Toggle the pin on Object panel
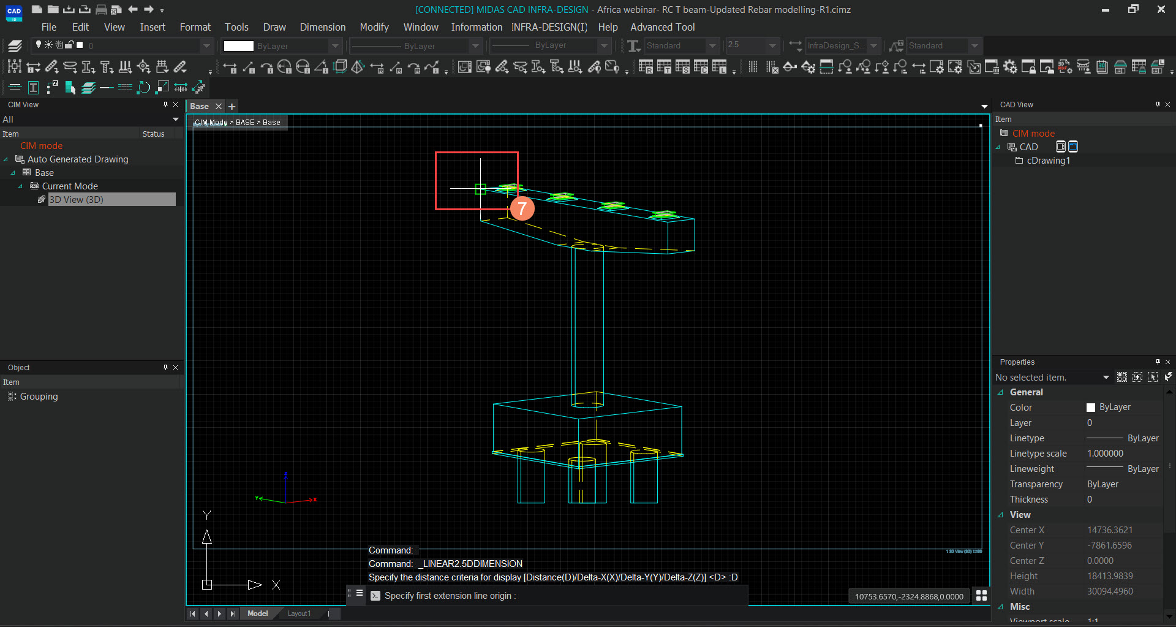The width and height of the screenshot is (1176, 627). [165, 367]
